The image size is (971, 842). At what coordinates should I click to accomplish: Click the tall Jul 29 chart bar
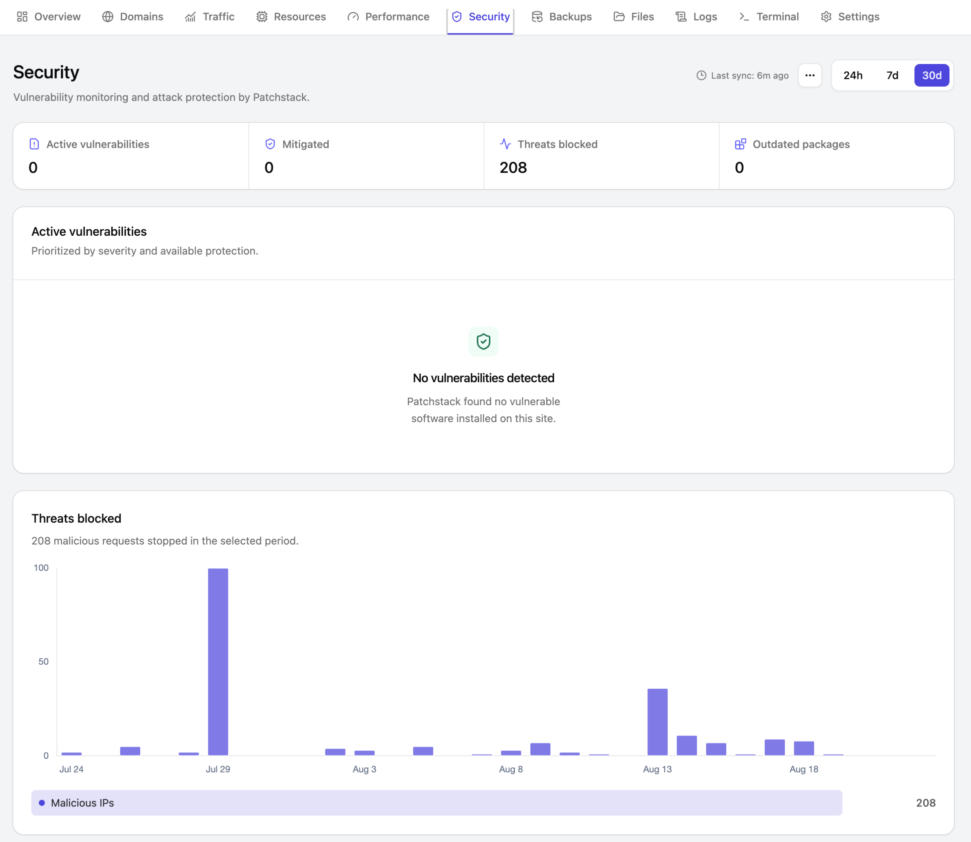[x=218, y=662]
